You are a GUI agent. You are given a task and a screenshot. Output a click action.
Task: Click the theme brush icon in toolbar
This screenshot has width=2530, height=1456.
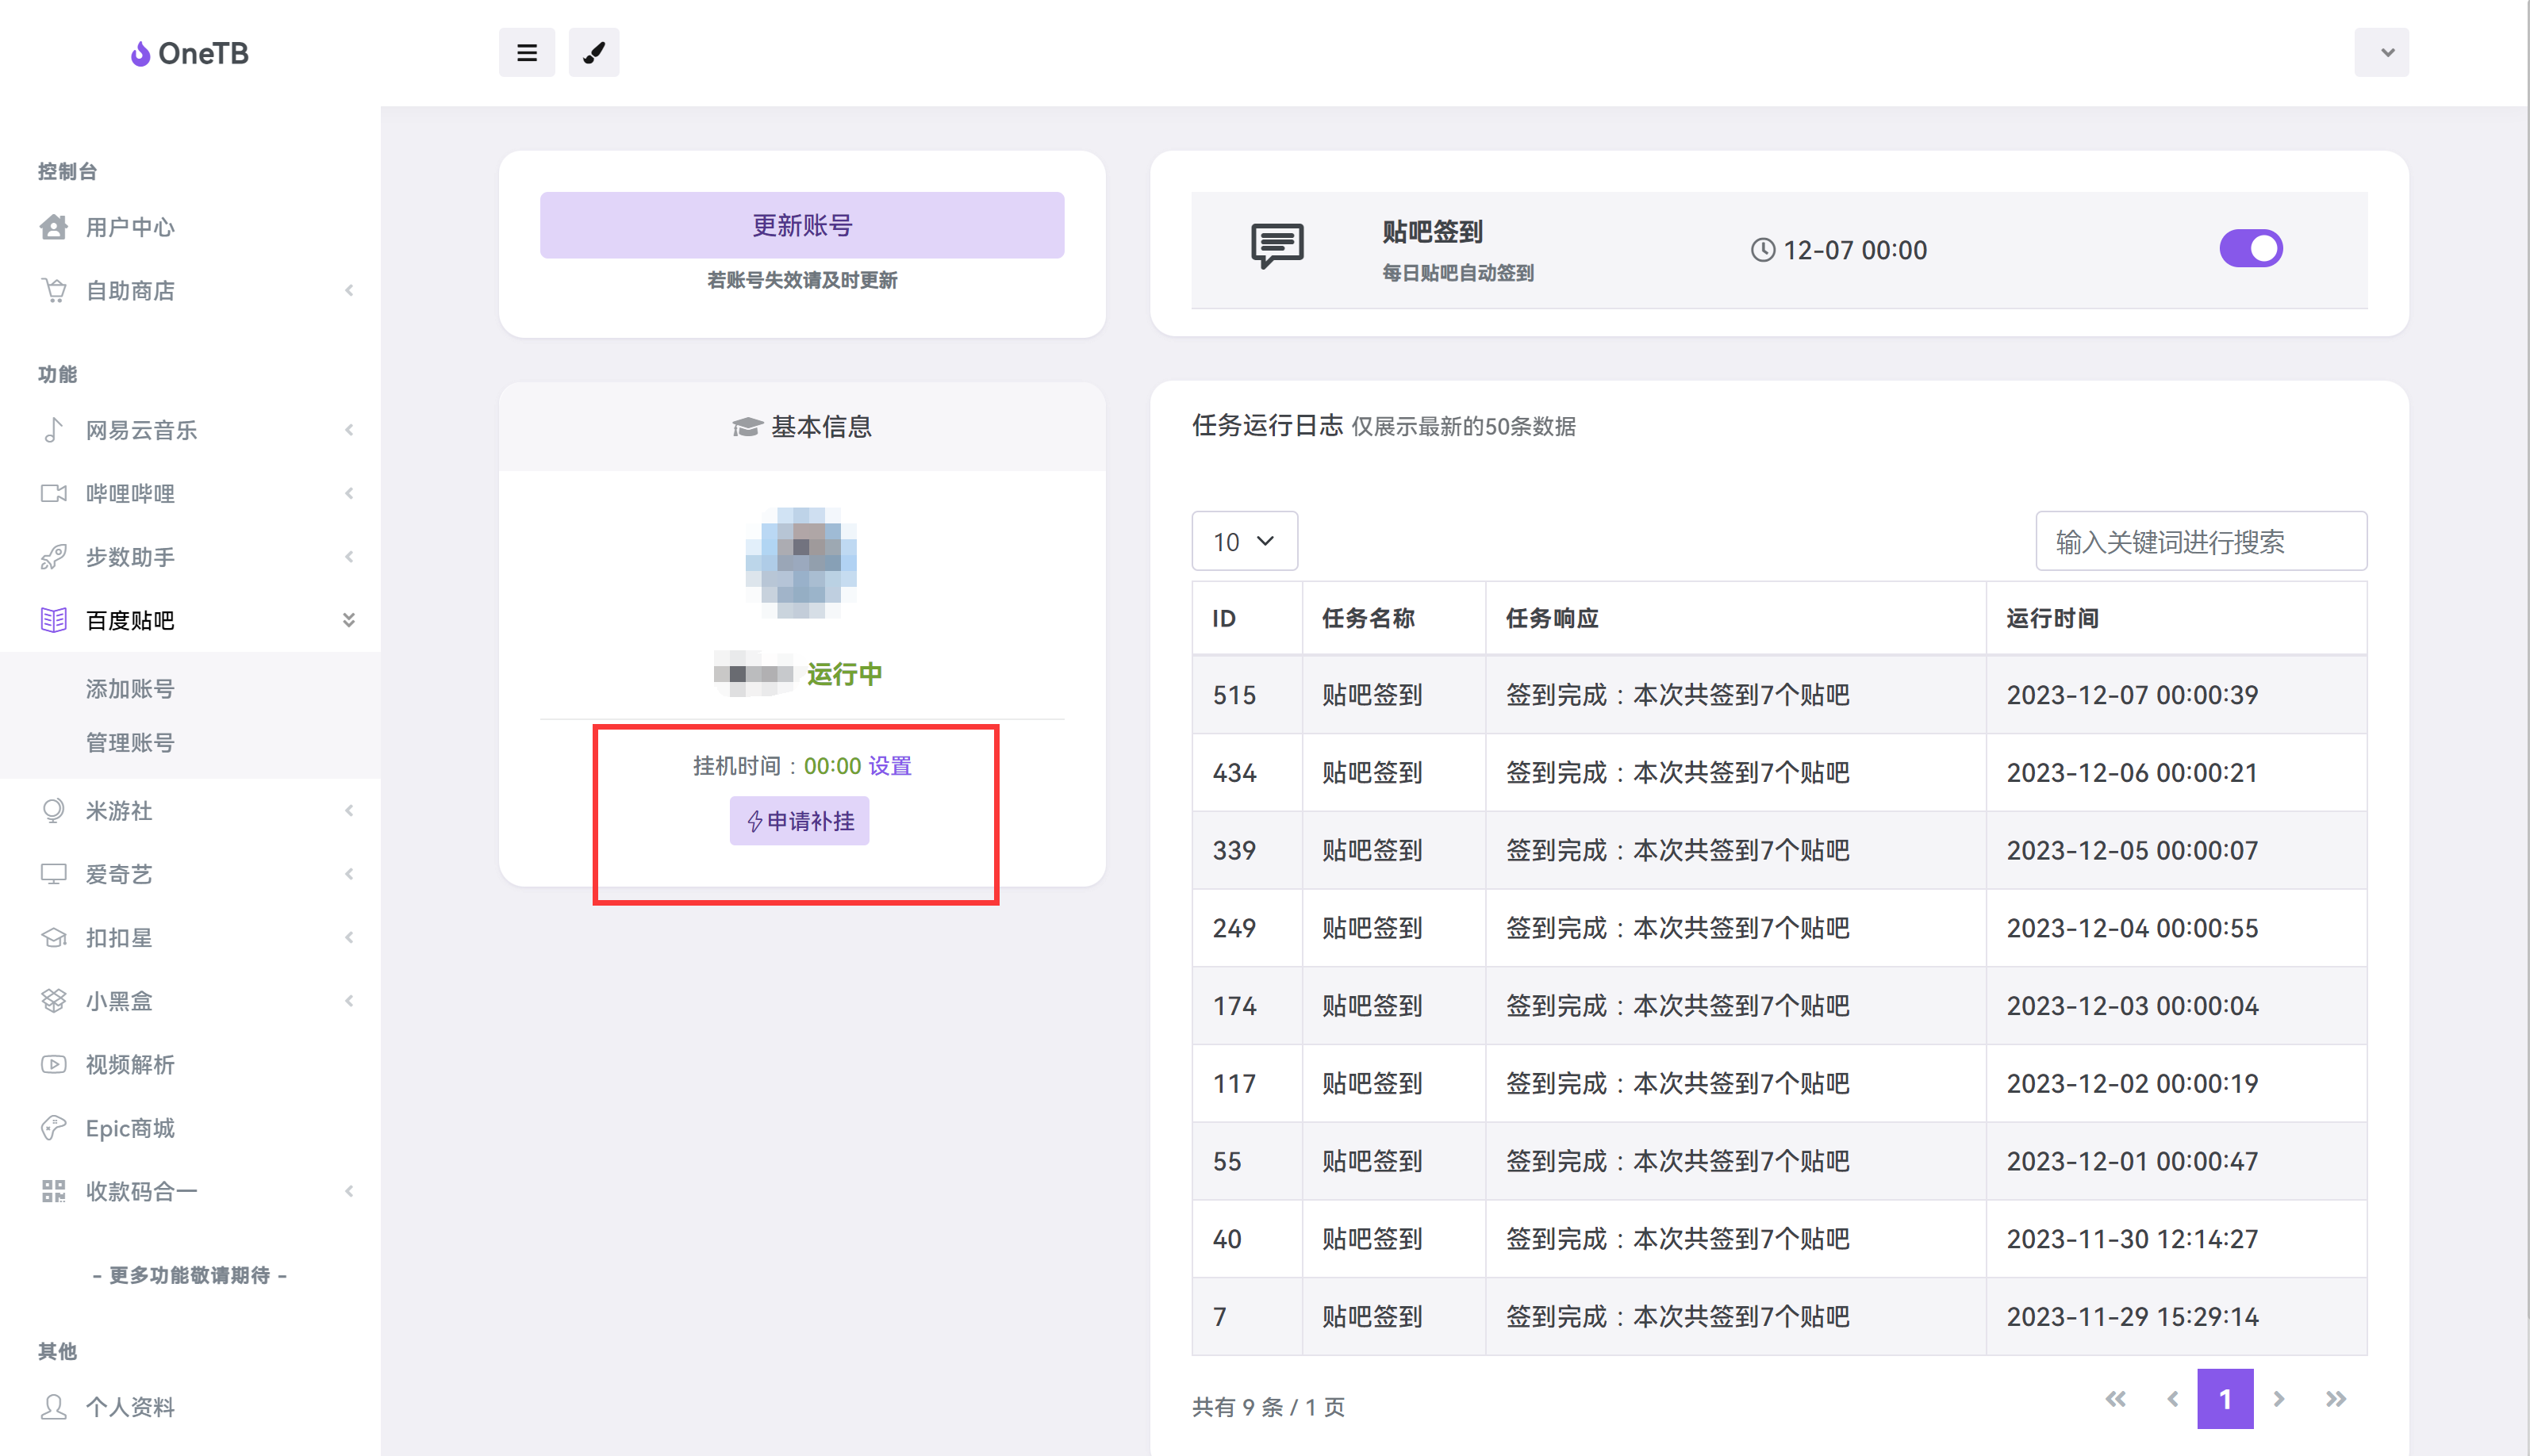coord(593,52)
